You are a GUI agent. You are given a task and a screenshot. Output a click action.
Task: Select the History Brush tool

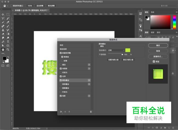pos(8,30)
